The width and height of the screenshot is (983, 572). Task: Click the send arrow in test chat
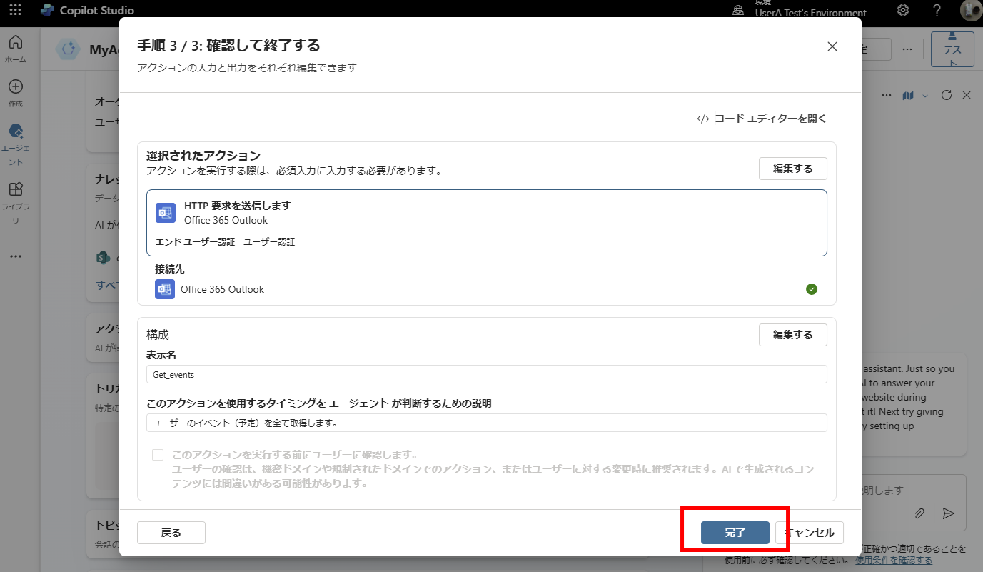tap(948, 513)
